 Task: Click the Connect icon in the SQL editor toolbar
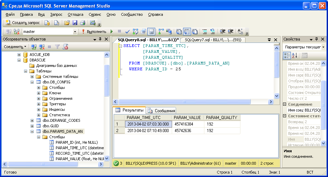click(x=9, y=32)
